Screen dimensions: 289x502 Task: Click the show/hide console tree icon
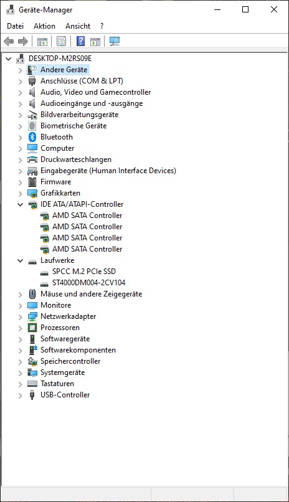coord(42,41)
